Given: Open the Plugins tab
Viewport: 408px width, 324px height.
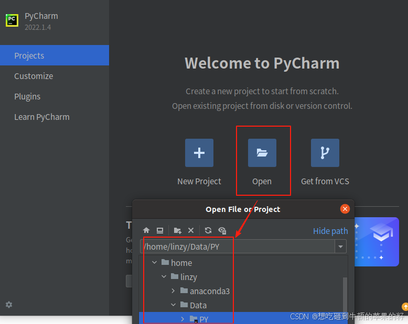Looking at the screenshot, I should 55,96.
